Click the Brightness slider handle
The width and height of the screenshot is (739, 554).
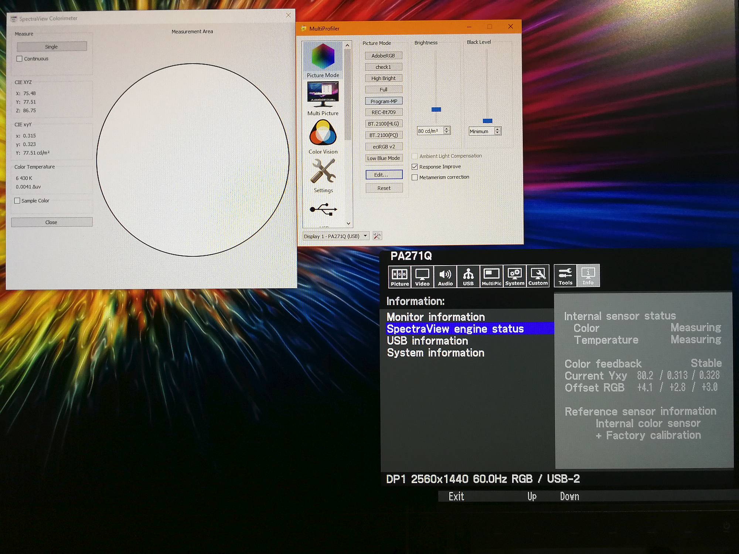click(x=436, y=110)
